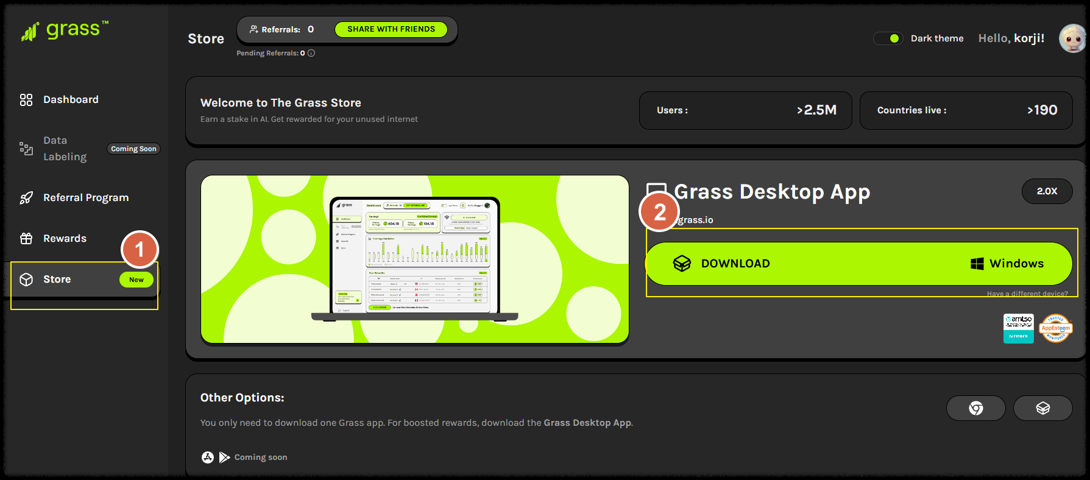Click the Data Labeling icon
This screenshot has height=480, width=1090.
[x=26, y=149]
